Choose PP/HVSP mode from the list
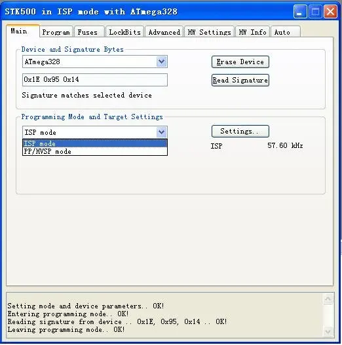 95,151
